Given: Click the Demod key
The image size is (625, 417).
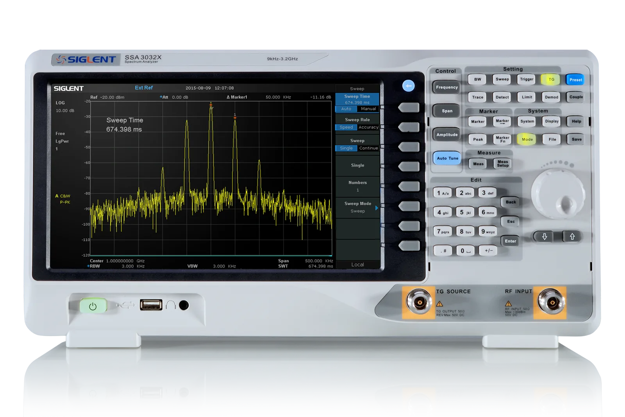Looking at the screenshot, I should (551, 97).
